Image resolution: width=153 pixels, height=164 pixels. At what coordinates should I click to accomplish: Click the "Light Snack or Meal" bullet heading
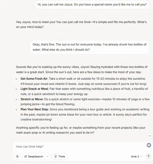[34, 89]
